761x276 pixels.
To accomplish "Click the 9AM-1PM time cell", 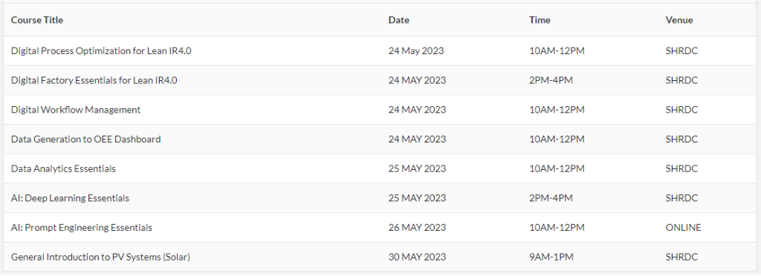I will pos(551,257).
